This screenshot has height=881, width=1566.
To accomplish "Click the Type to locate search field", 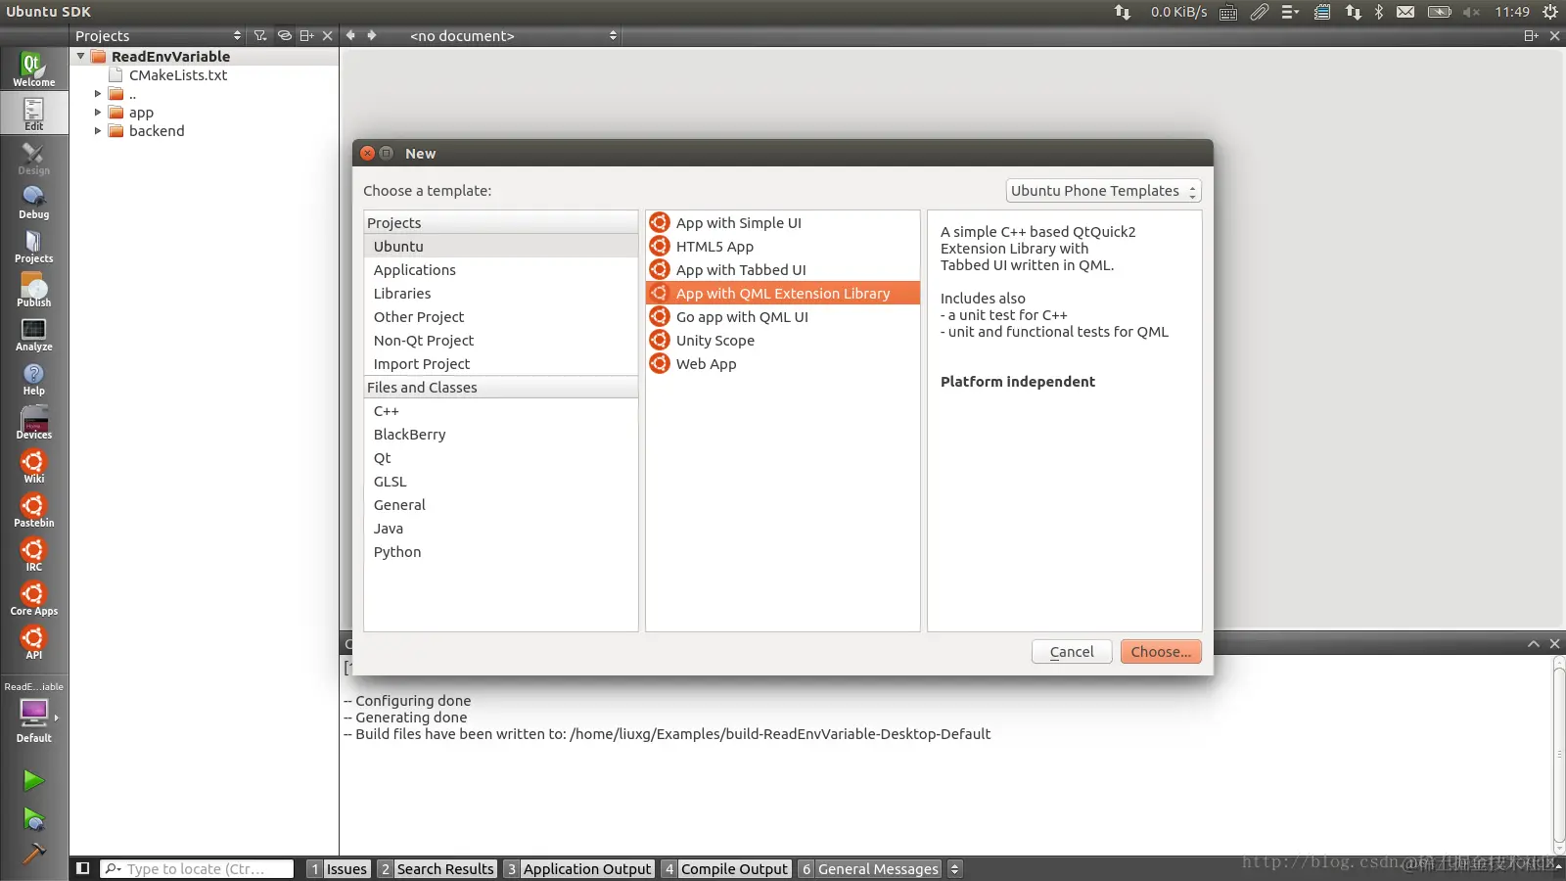I will tap(198, 869).
